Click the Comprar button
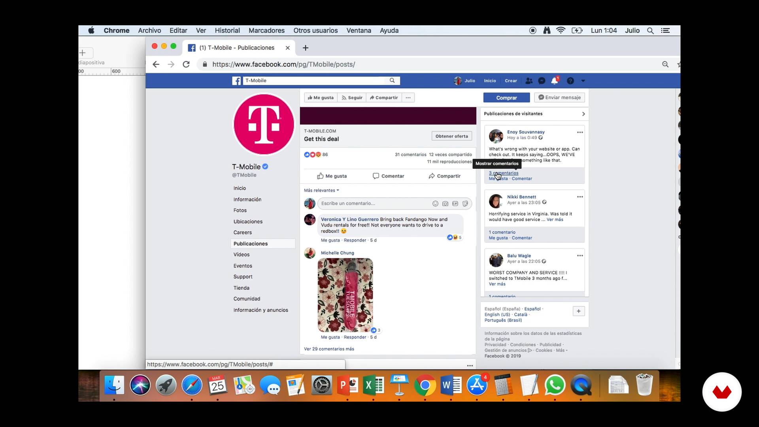Viewport: 759px width, 427px height. (x=506, y=98)
